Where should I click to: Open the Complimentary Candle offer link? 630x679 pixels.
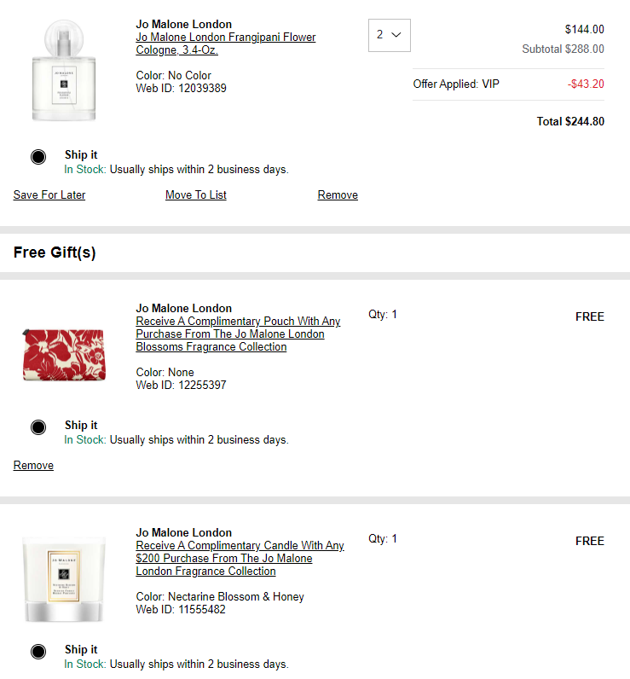point(240,558)
